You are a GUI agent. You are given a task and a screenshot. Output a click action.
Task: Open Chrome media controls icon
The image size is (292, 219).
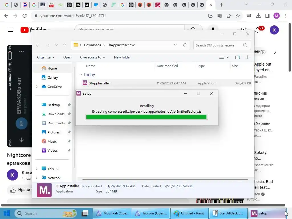click(249, 16)
